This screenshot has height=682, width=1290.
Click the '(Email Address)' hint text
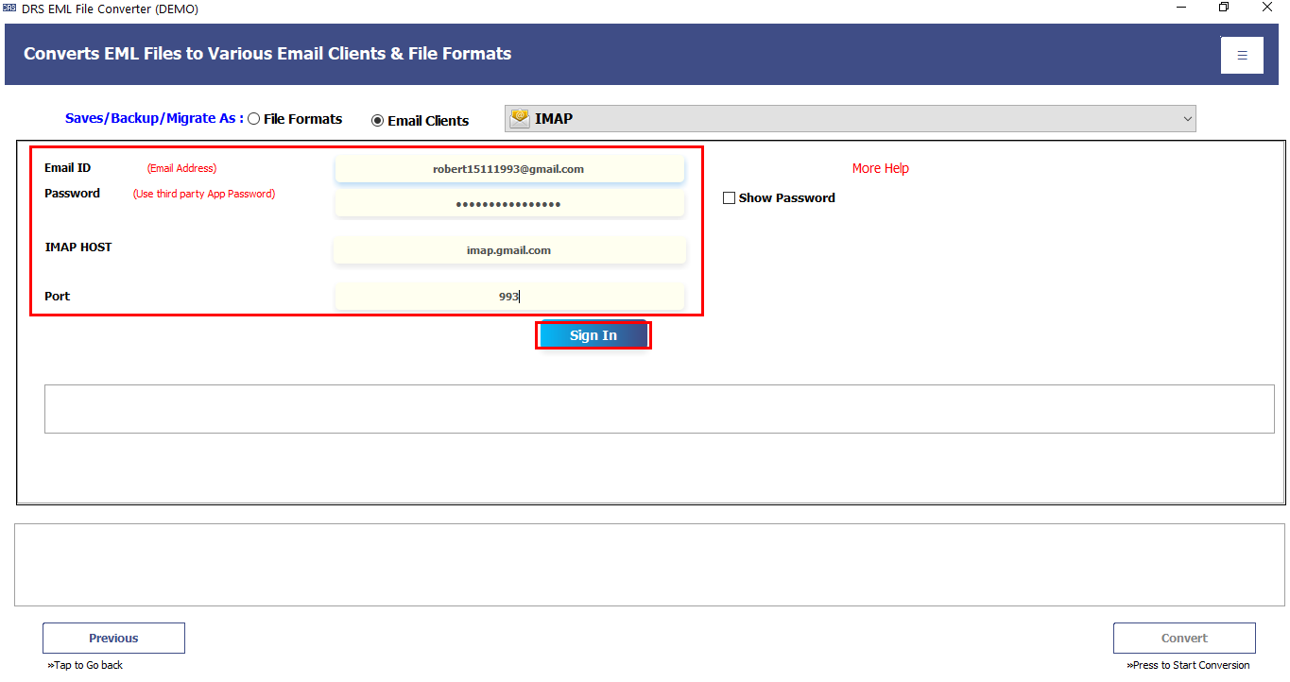point(182,168)
